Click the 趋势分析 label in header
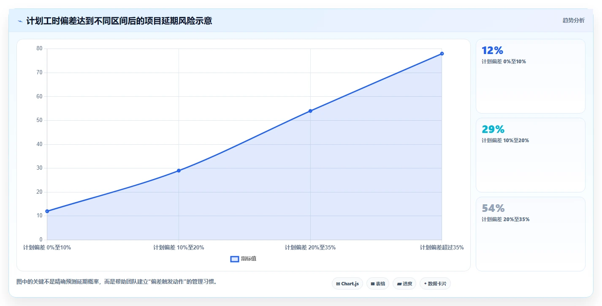 click(x=573, y=20)
